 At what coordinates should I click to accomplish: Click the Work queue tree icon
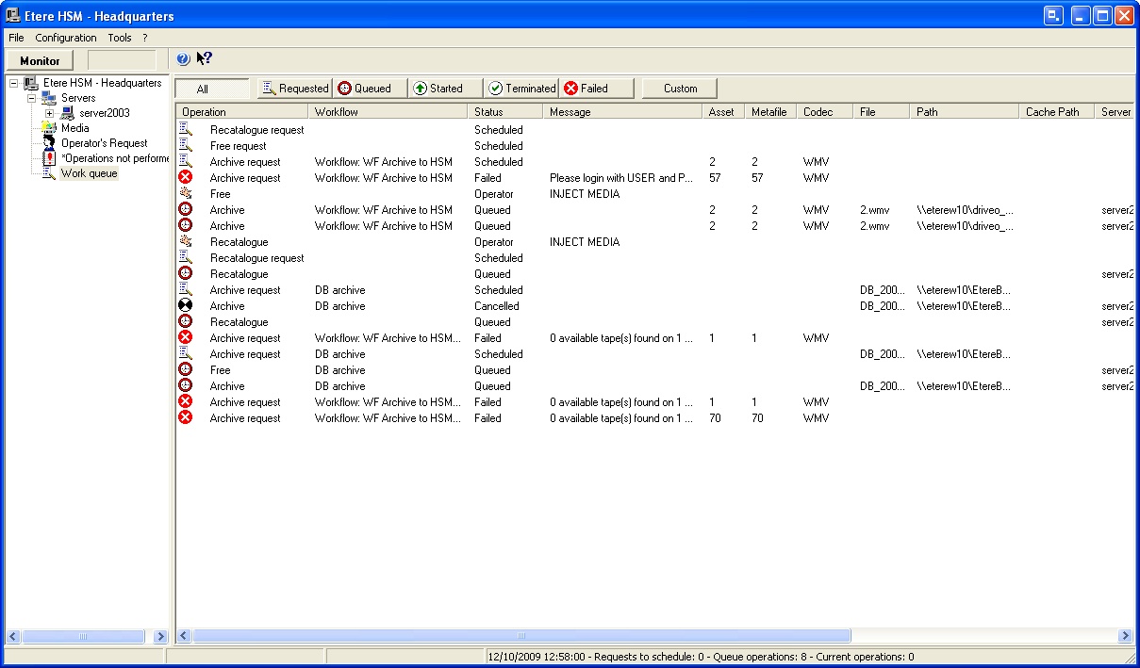tap(49, 173)
